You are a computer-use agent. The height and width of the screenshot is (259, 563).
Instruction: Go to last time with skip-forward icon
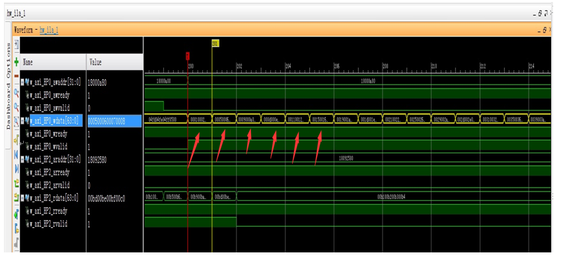point(16,169)
